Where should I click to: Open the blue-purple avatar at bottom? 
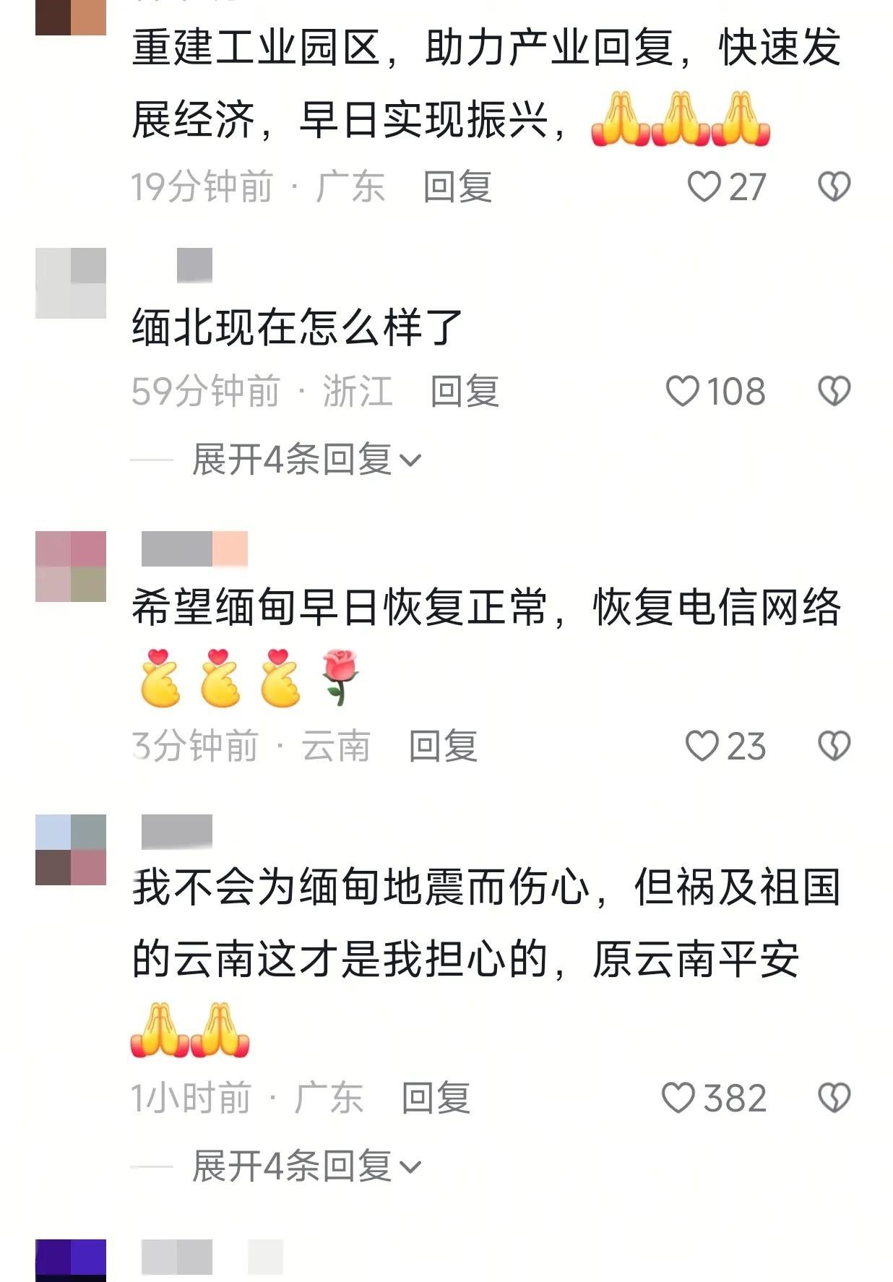pos(71,1260)
